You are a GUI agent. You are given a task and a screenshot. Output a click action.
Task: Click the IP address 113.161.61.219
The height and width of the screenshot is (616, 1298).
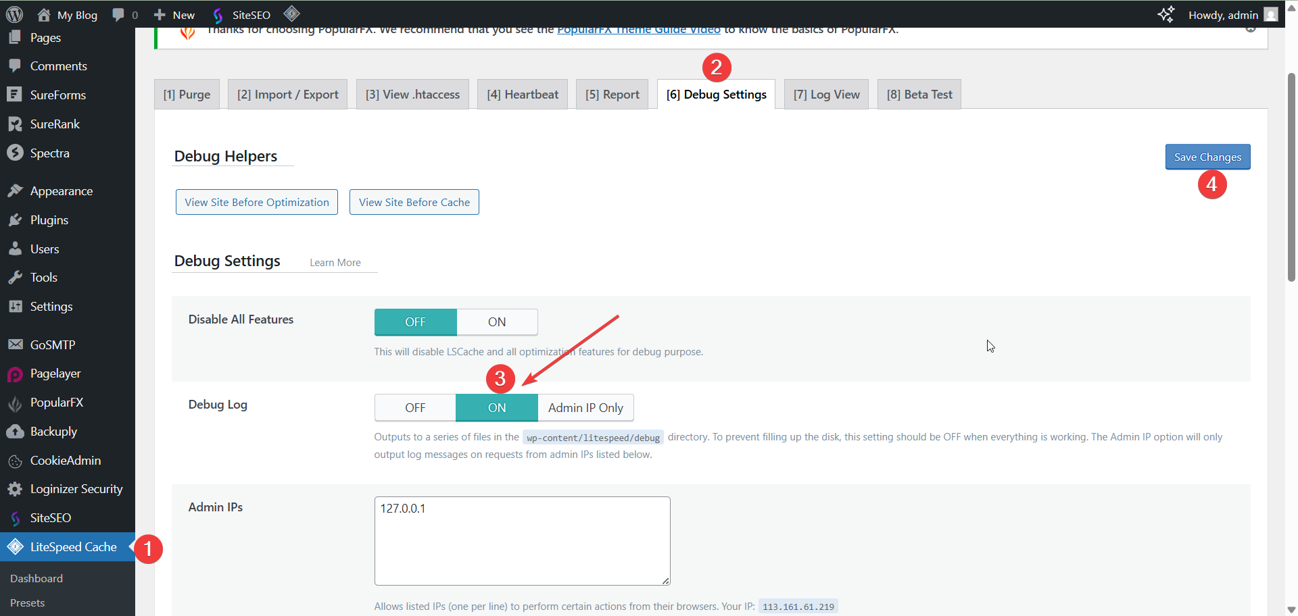(x=798, y=607)
